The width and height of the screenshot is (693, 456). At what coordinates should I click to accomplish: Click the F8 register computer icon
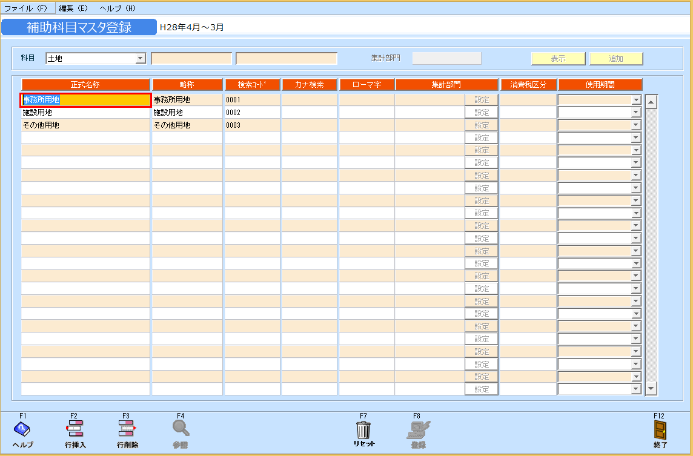[418, 429]
